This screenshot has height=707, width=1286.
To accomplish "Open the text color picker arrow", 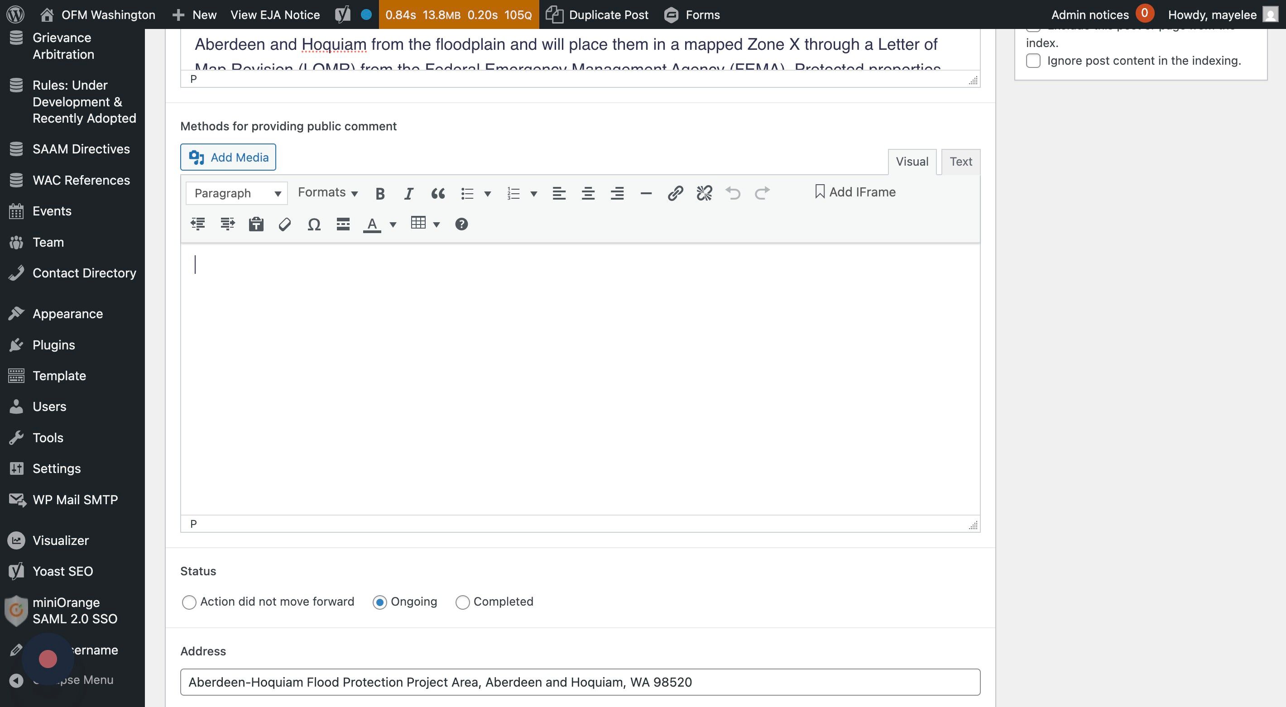I will [x=393, y=225].
